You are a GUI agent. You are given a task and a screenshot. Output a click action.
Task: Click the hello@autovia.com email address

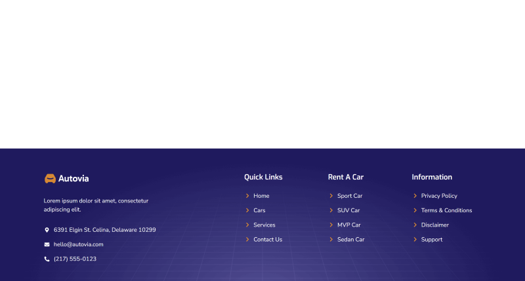79,244
